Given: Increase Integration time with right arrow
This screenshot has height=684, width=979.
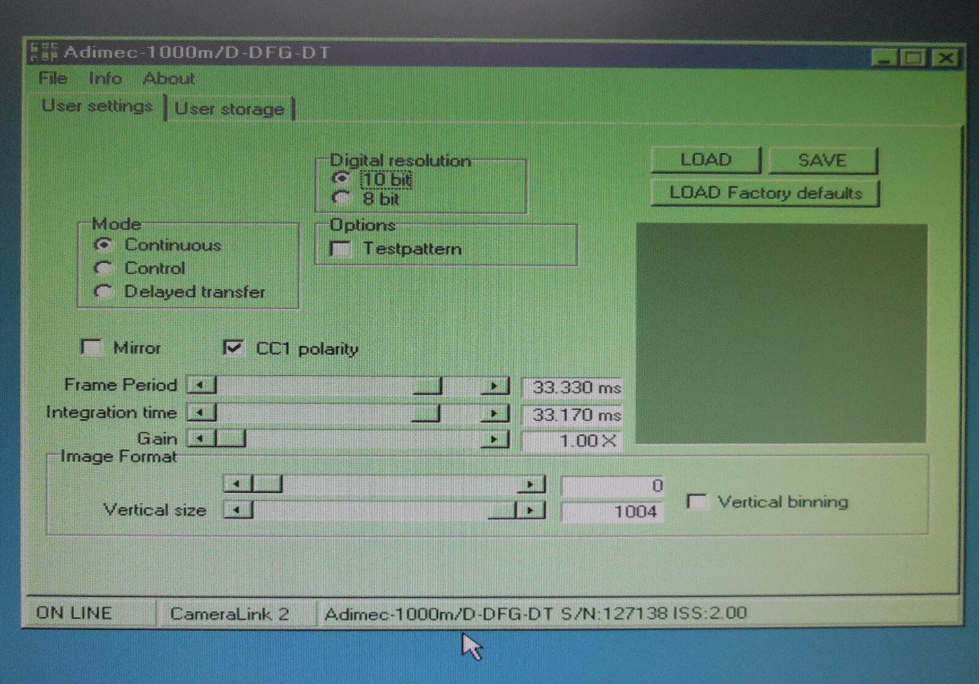Looking at the screenshot, I should click(x=494, y=414).
